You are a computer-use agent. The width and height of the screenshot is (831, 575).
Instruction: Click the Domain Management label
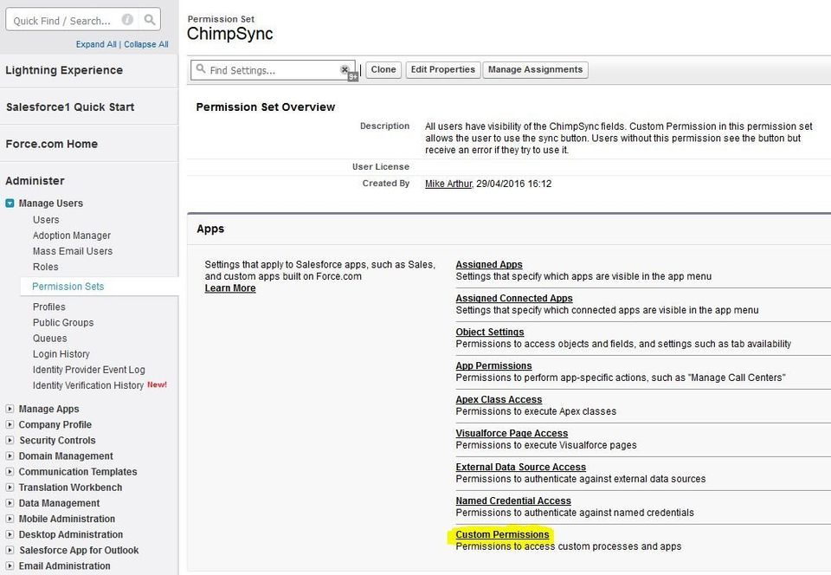point(66,455)
